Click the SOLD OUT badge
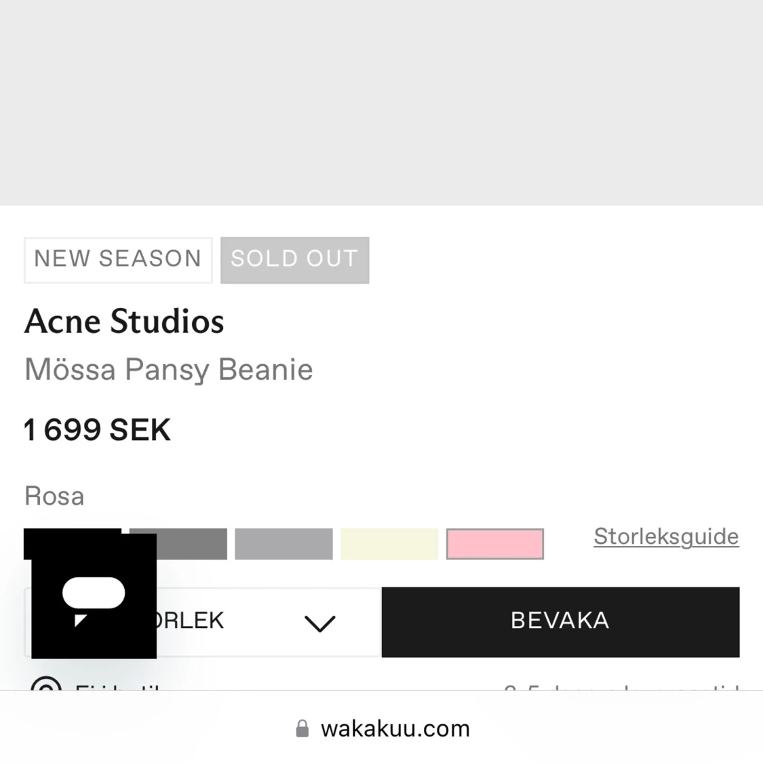 (294, 259)
